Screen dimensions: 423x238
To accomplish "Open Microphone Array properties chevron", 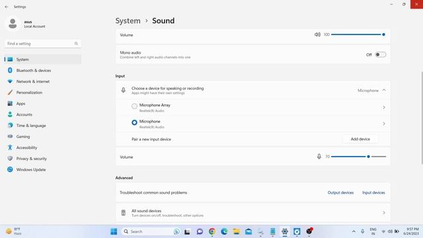I will point(384,107).
